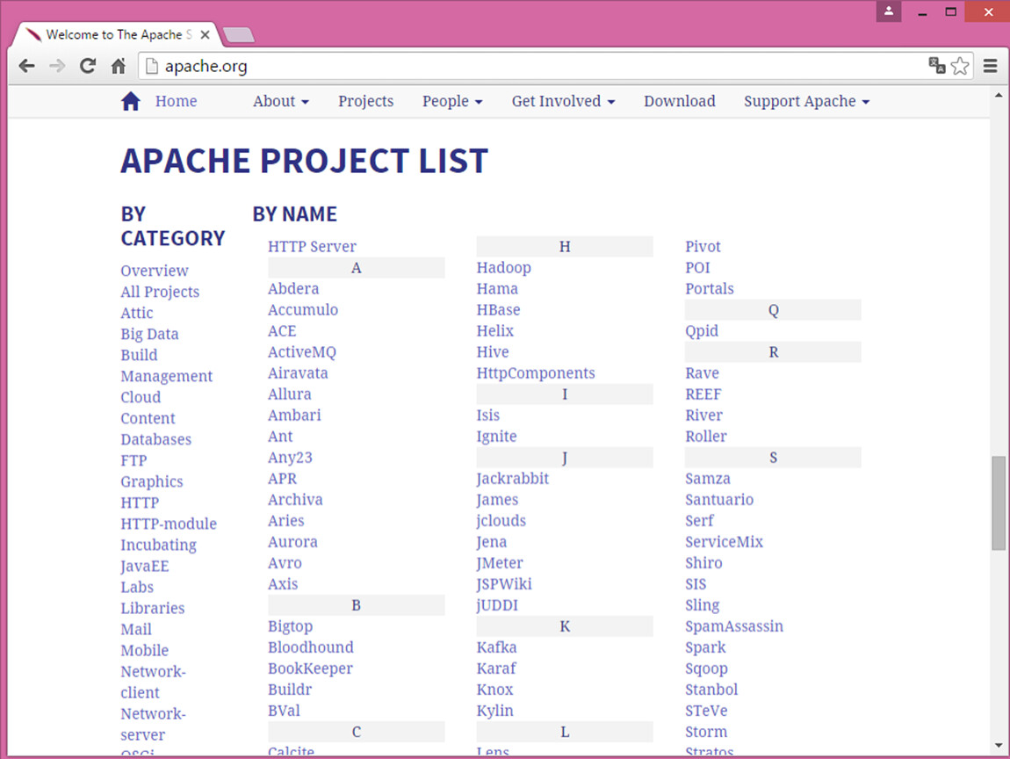Reload the page with the refresh icon
Image resolution: width=1010 pixels, height=759 pixels.
coord(87,66)
